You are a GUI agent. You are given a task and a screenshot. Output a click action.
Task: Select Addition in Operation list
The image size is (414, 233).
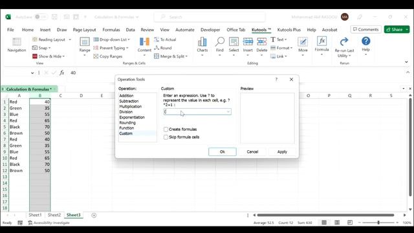pyautogui.click(x=126, y=96)
